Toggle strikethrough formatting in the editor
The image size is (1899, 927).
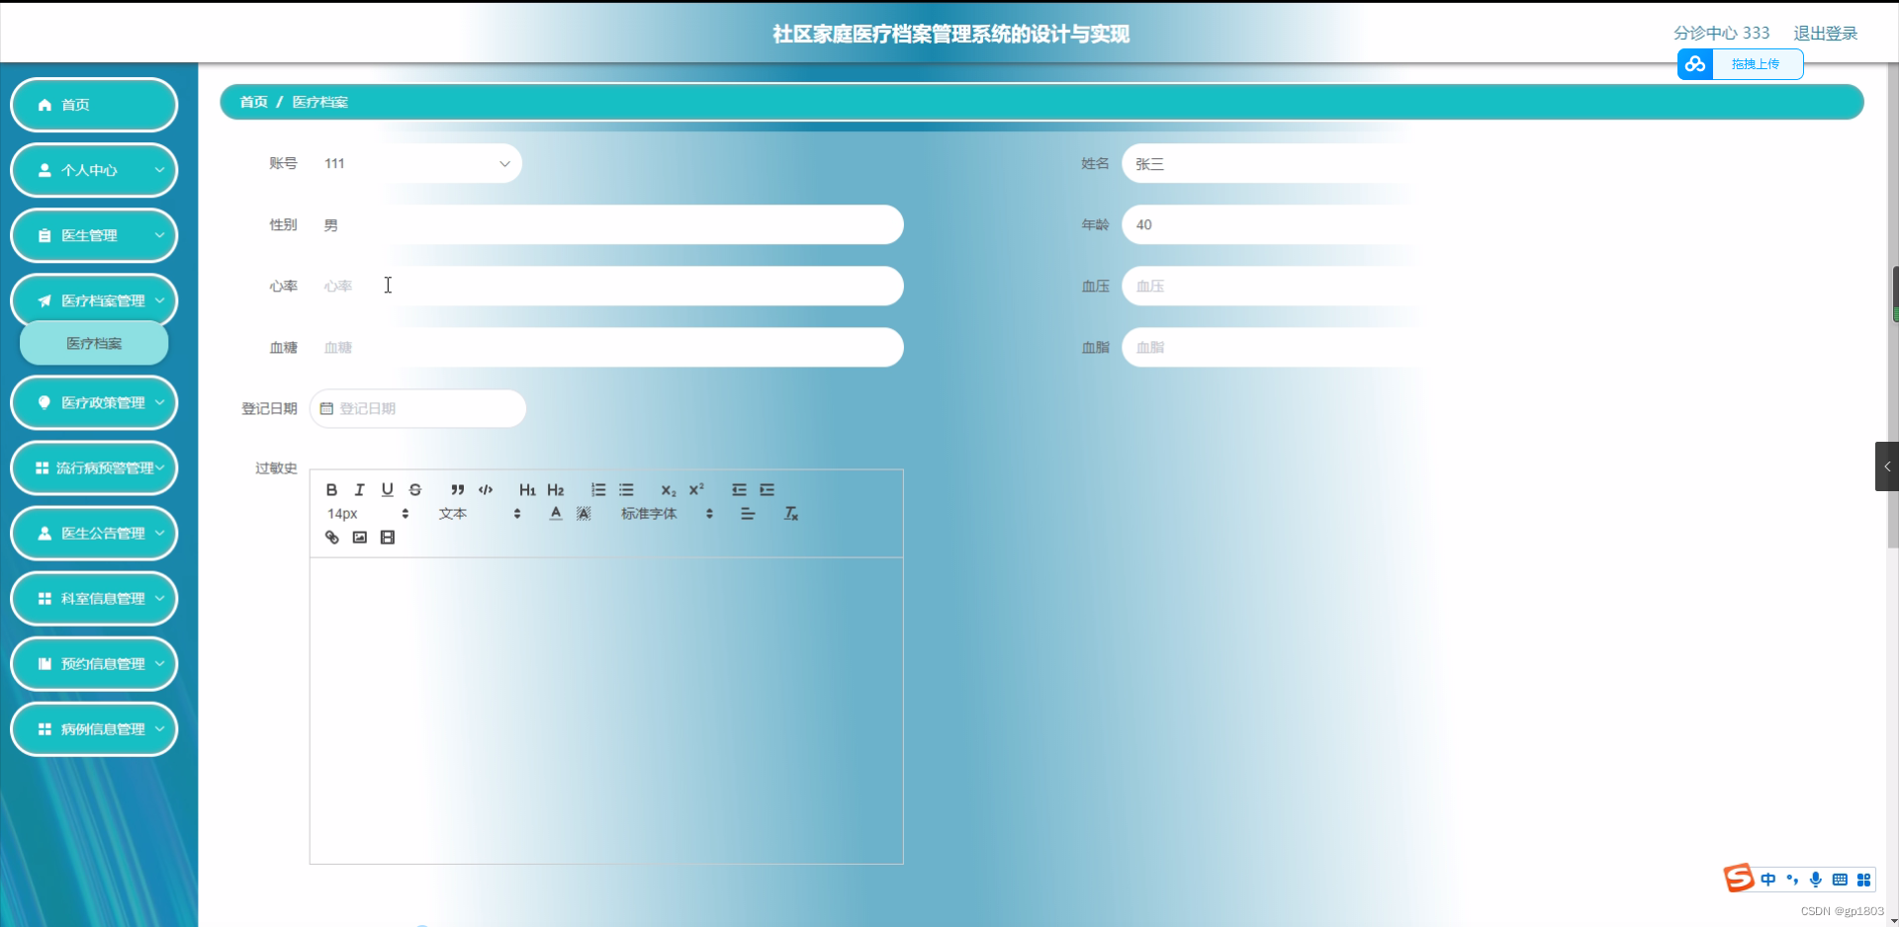[414, 490]
